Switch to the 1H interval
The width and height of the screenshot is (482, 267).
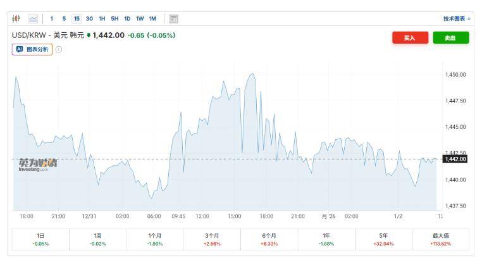pos(102,18)
